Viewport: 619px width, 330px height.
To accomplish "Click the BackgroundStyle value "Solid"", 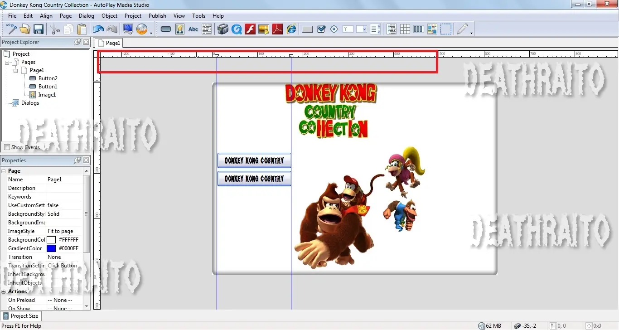I will (64, 214).
